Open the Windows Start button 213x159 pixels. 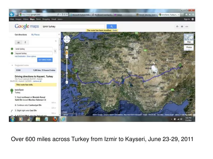tap(13, 119)
